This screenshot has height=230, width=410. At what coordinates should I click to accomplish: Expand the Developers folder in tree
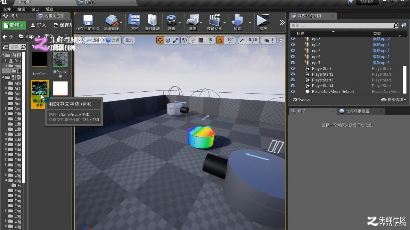[6, 61]
